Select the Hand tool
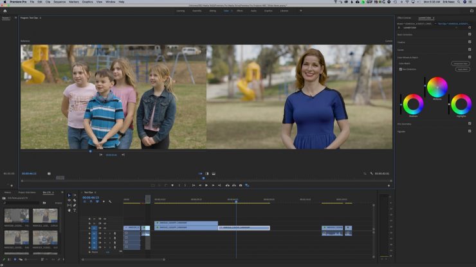 pos(69,210)
